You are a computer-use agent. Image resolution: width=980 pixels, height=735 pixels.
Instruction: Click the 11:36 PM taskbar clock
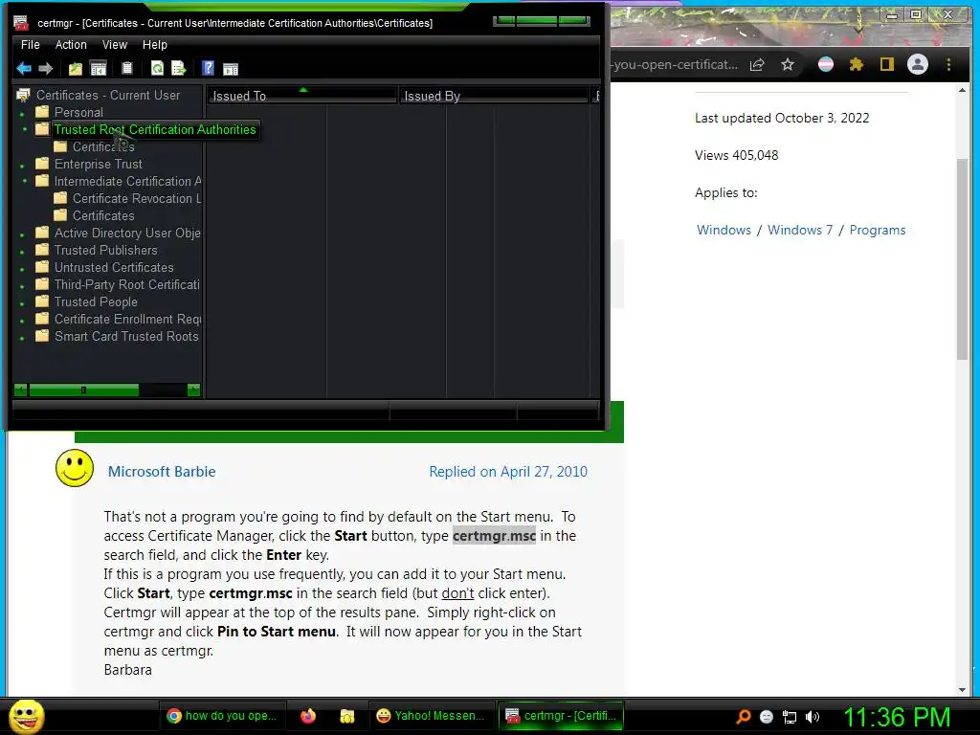[897, 717]
